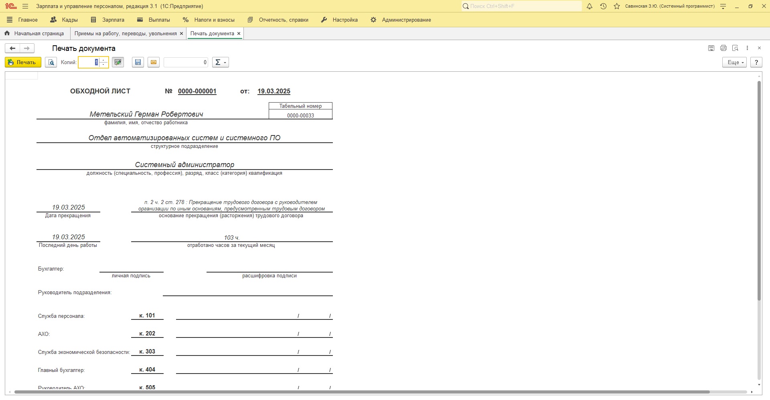Click room cell к. 101

(147, 315)
